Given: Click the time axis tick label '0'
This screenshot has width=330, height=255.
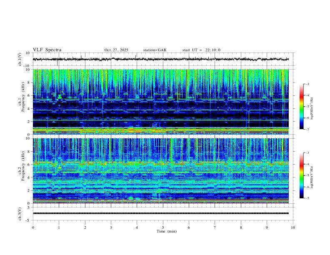Looking at the screenshot, I should [33, 227].
